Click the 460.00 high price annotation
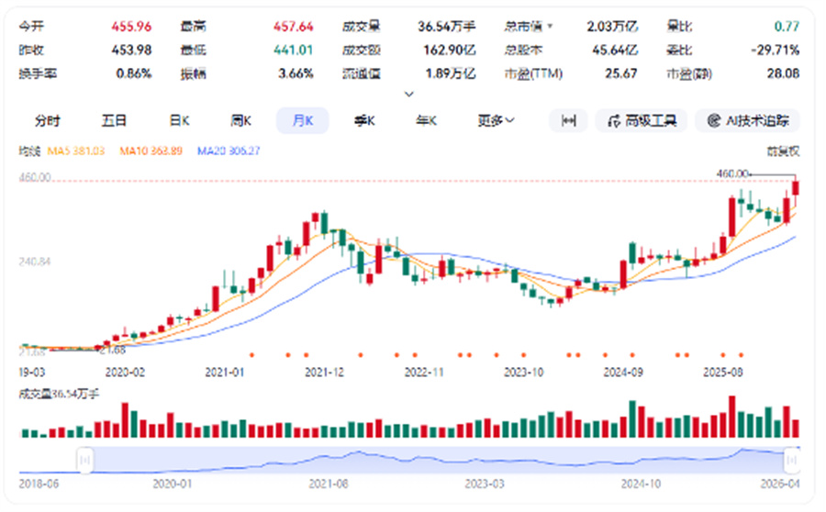Viewport: 826px width, 512px height. 732,173
